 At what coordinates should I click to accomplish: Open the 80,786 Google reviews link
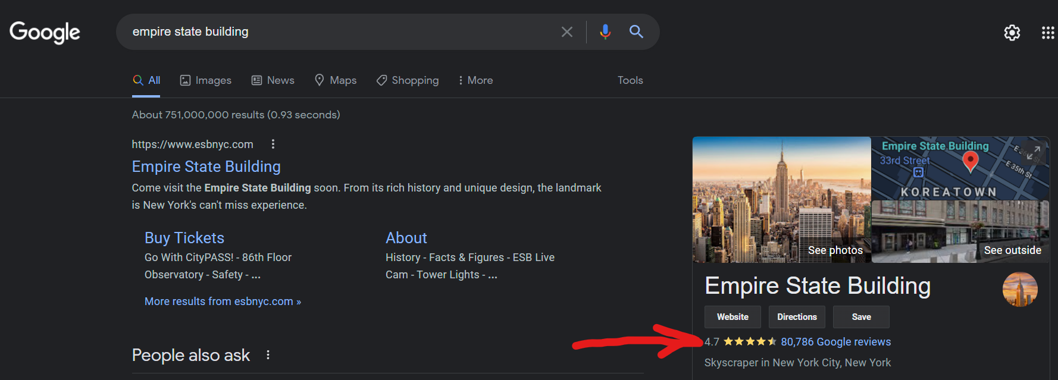[x=835, y=342]
